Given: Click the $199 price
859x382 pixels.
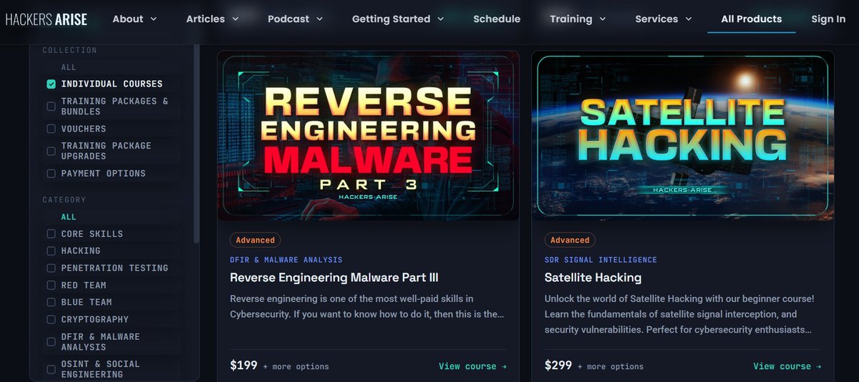Looking at the screenshot, I should 243,366.
